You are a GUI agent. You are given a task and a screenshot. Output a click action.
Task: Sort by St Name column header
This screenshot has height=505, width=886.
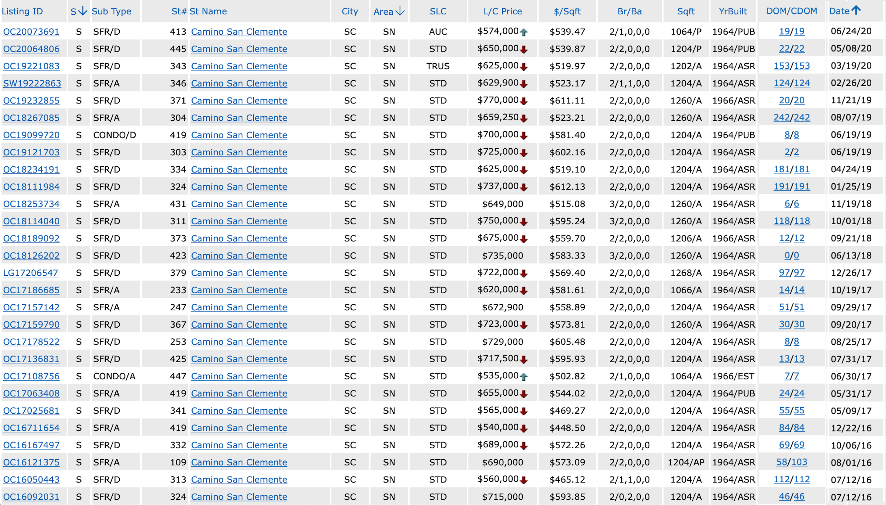click(208, 11)
